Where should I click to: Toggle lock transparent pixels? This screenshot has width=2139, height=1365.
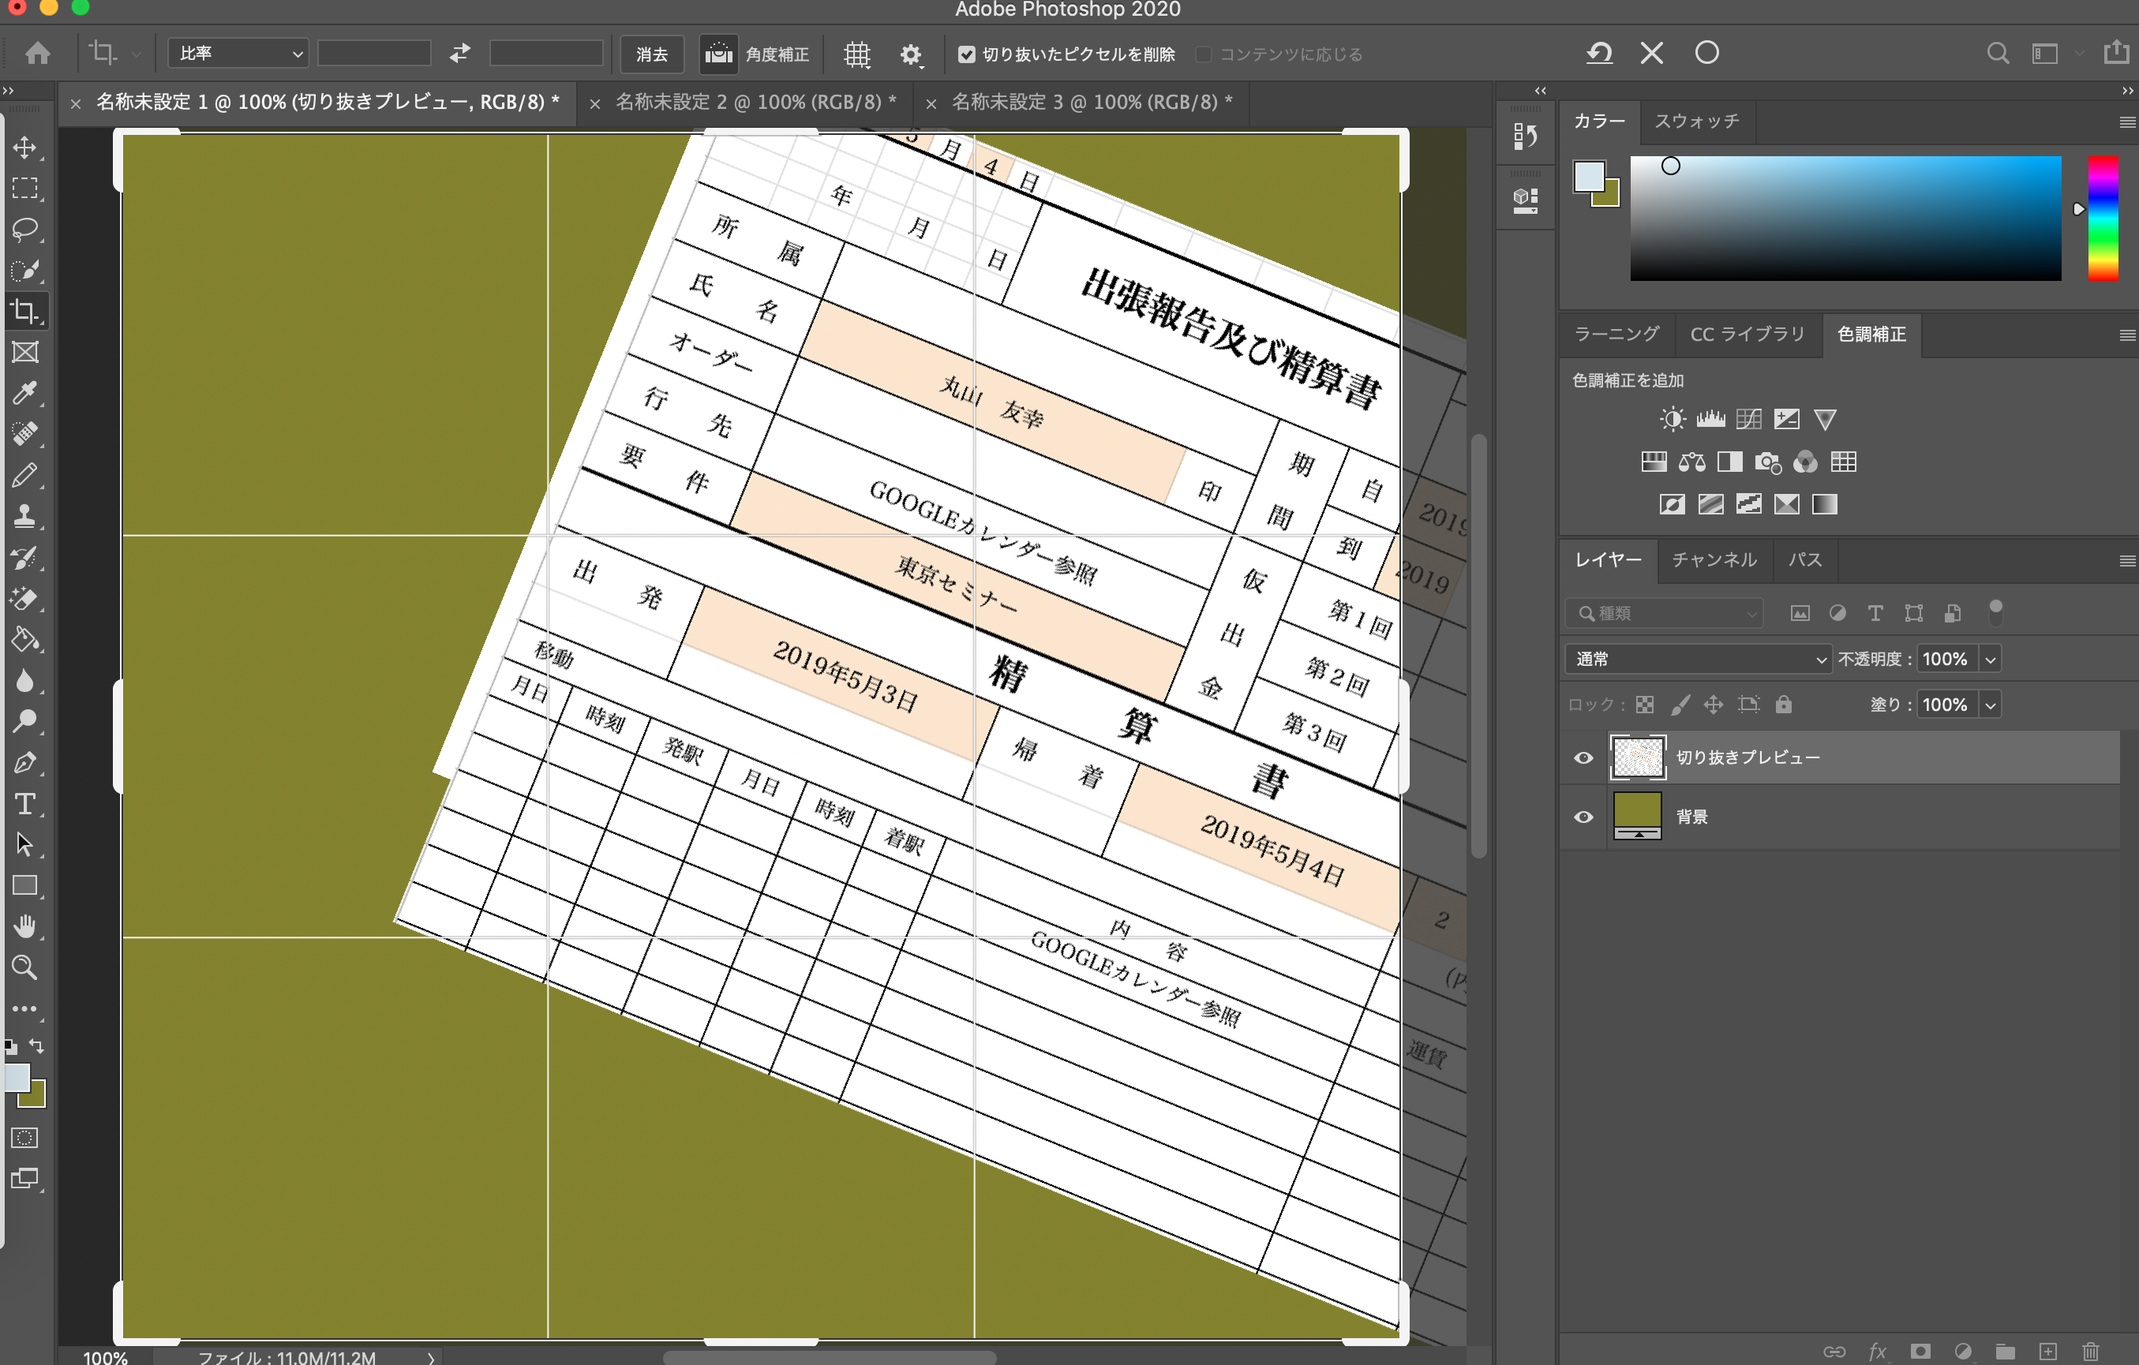[1645, 705]
